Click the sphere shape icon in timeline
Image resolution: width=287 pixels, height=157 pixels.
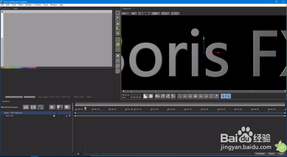coord(33,107)
